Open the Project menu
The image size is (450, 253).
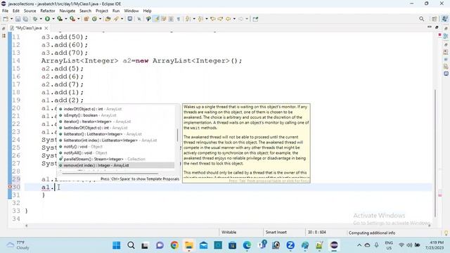click(102, 11)
